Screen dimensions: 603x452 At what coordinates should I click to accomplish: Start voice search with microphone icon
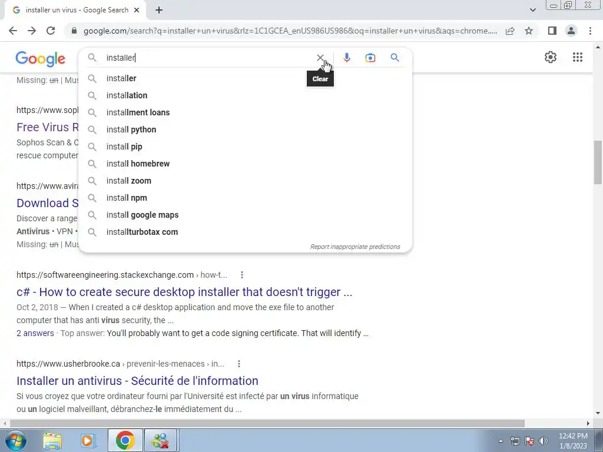point(346,58)
